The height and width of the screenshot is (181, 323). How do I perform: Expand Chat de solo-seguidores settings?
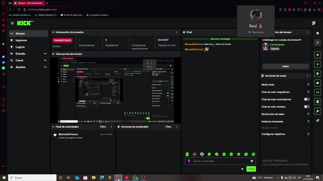(x=308, y=92)
